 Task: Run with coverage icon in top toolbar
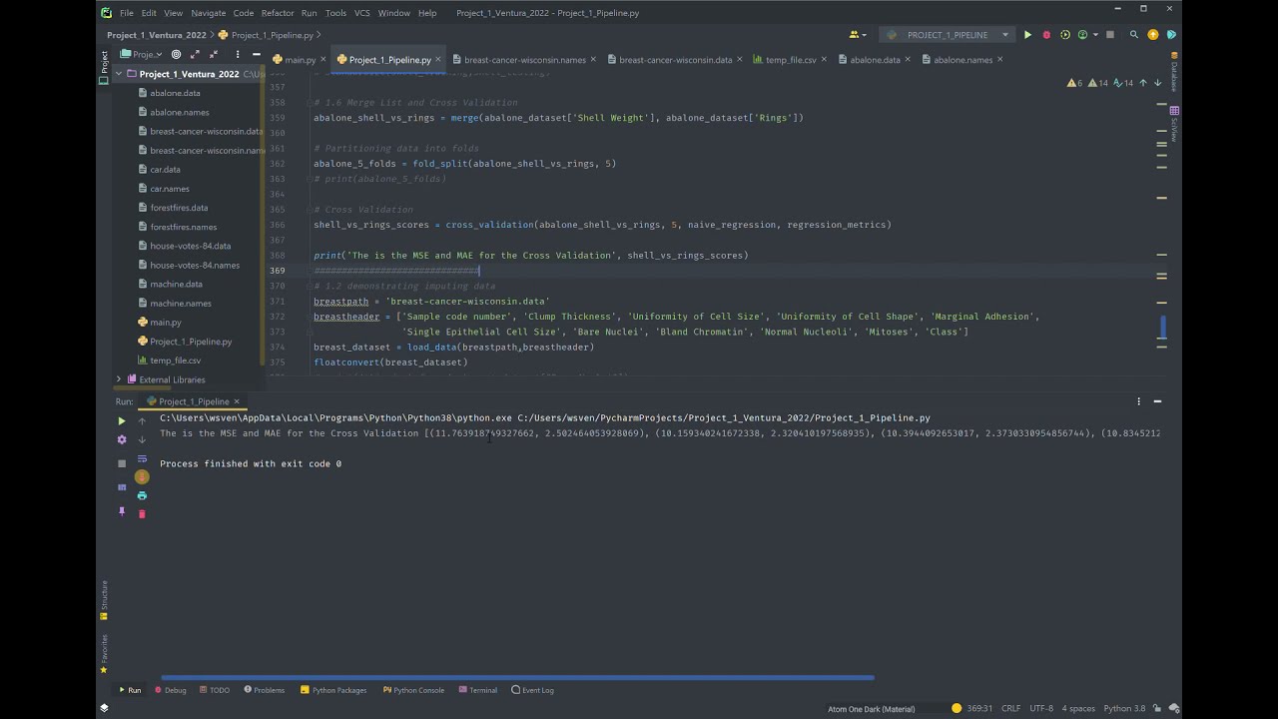point(1064,35)
